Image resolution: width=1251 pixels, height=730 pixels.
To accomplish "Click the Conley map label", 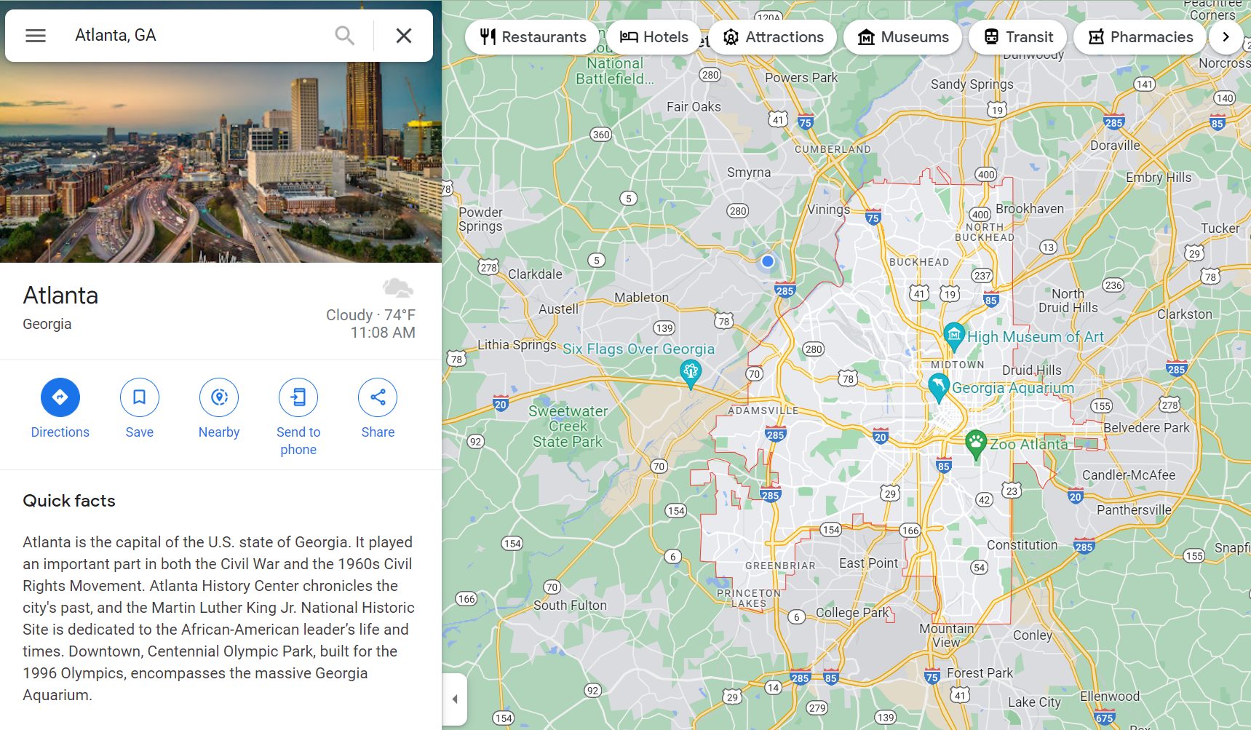I will [x=1033, y=635].
